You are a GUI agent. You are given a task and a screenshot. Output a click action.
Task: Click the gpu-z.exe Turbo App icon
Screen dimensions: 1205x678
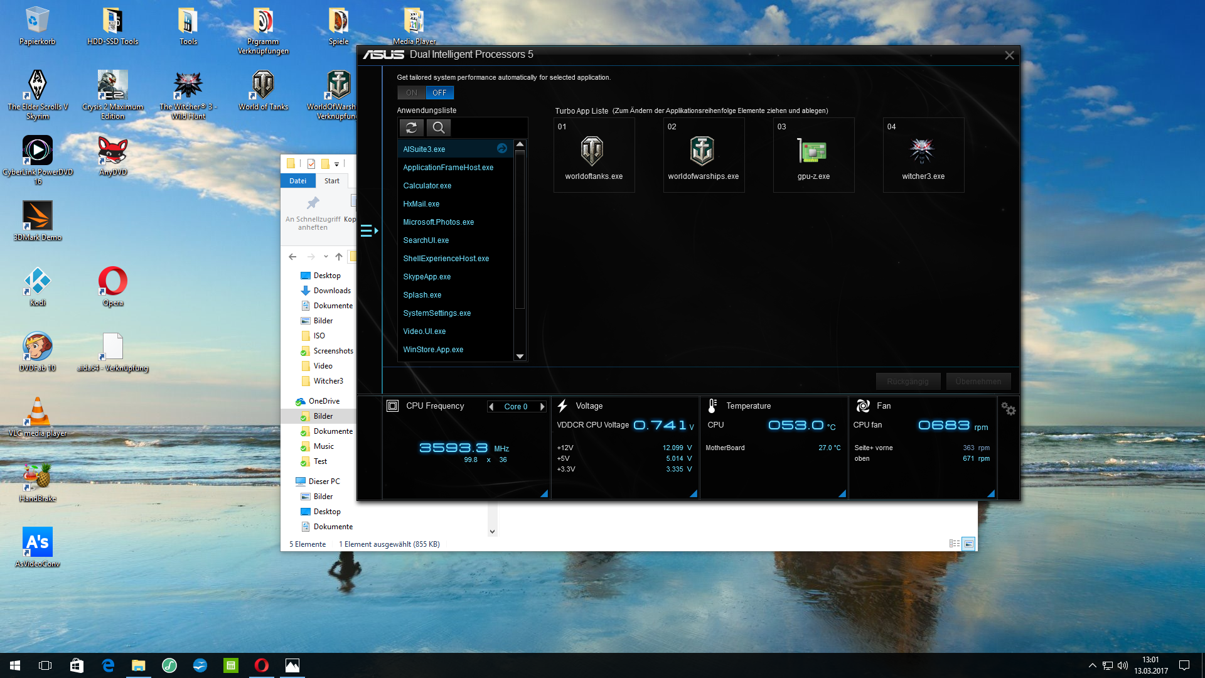(813, 151)
